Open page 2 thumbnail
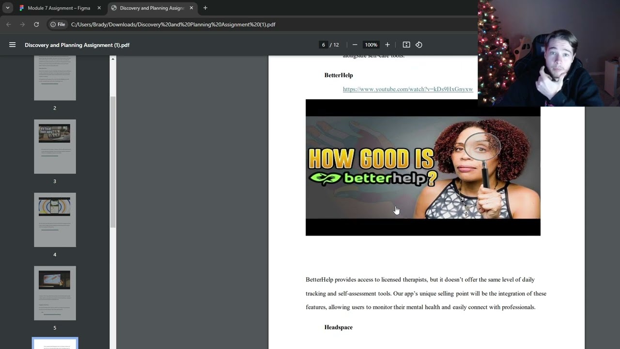Screen dimensions: 620x349 point(55,78)
